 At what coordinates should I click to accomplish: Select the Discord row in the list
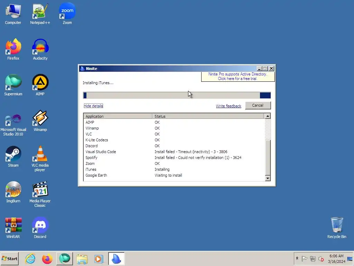point(174,146)
